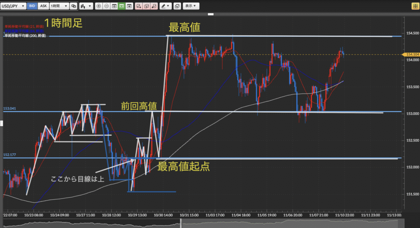
Task: Toggle the green highlighted chart layout button
Action: point(121,6)
